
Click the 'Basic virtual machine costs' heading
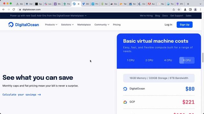click(156, 41)
